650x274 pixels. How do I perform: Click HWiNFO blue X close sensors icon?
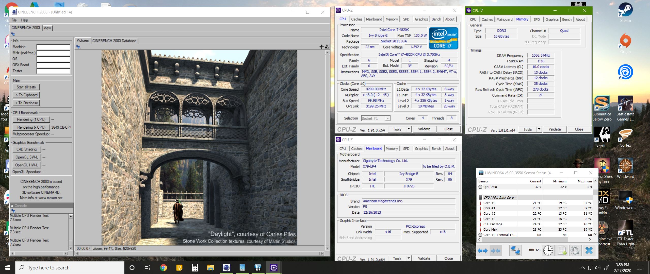(589, 251)
